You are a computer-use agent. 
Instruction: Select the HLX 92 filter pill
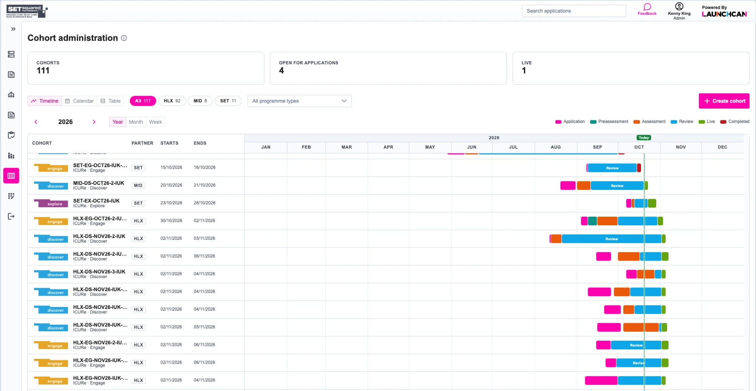pos(172,101)
